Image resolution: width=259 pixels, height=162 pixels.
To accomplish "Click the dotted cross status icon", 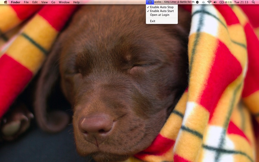I will tap(203, 2).
